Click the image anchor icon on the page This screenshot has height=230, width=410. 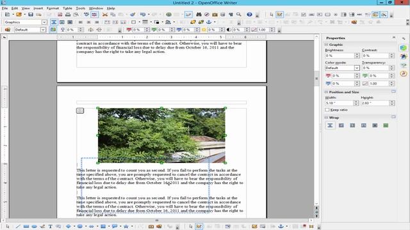click(x=80, y=111)
